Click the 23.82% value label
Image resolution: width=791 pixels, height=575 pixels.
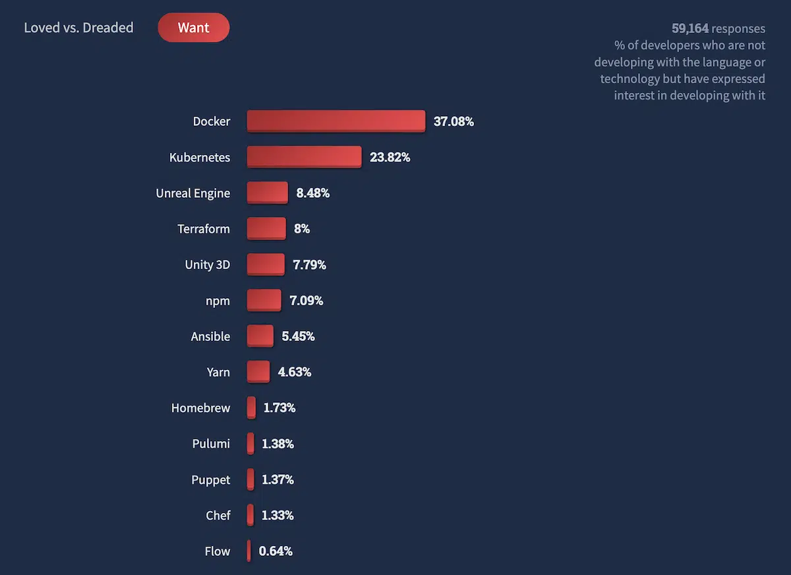point(390,157)
